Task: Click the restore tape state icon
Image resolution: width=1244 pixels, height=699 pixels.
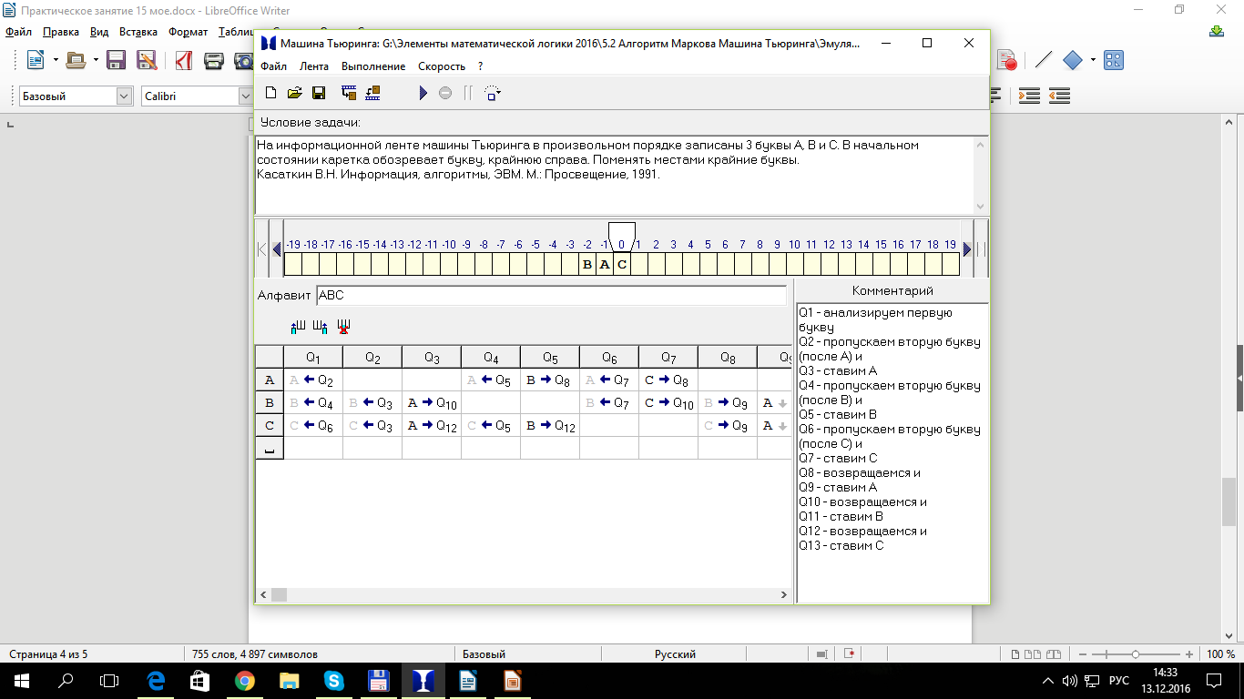Action: click(372, 93)
